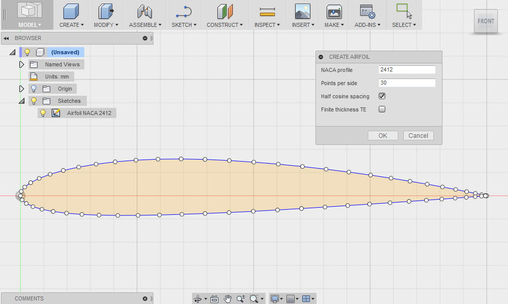Image resolution: width=508 pixels, height=304 pixels.
Task: Click the INSPECT measure ruler icon
Action: click(x=267, y=12)
